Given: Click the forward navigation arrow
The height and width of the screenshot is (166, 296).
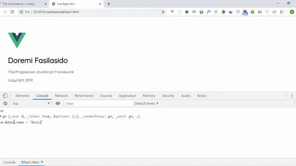Looking at the screenshot, I should pos(5,12).
